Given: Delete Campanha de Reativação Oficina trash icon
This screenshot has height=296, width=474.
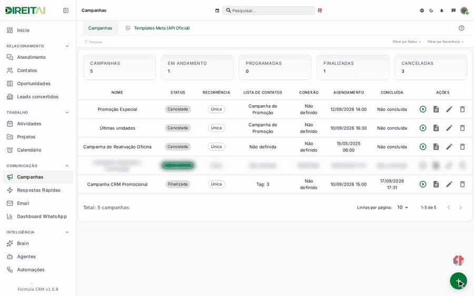Looking at the screenshot, I should point(462,147).
